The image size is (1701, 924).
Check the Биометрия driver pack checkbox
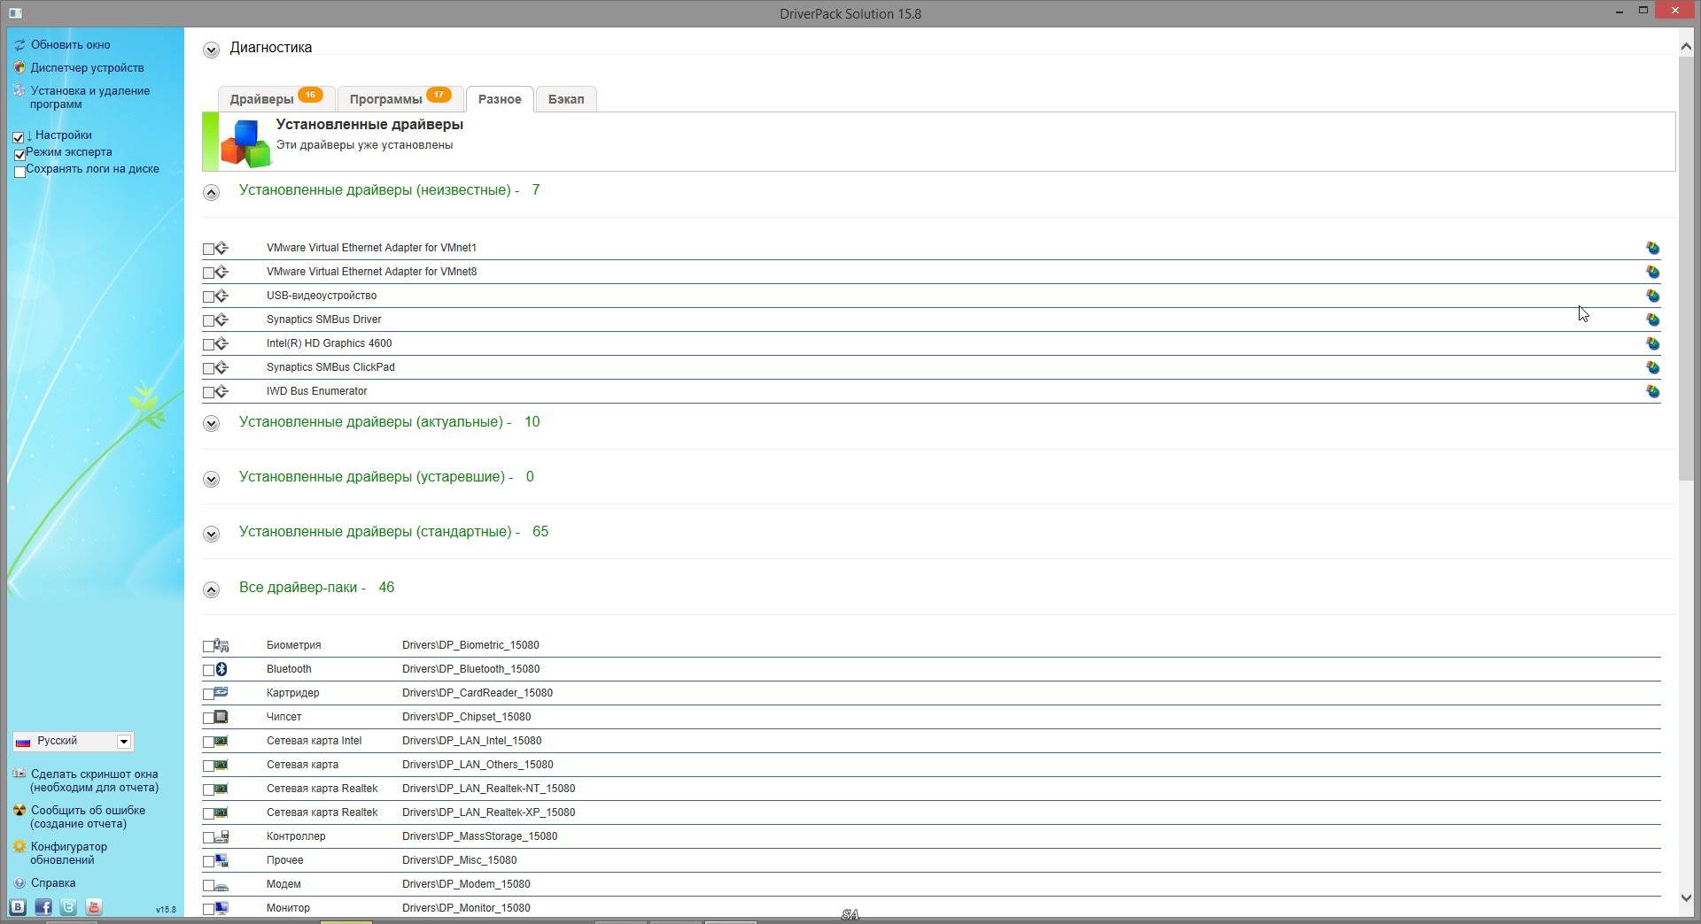pos(208,647)
